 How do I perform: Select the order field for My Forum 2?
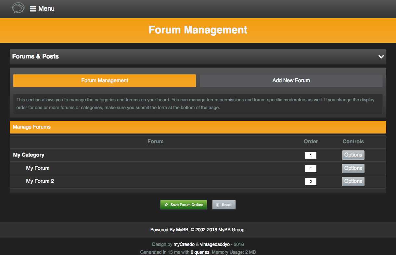[311, 182]
